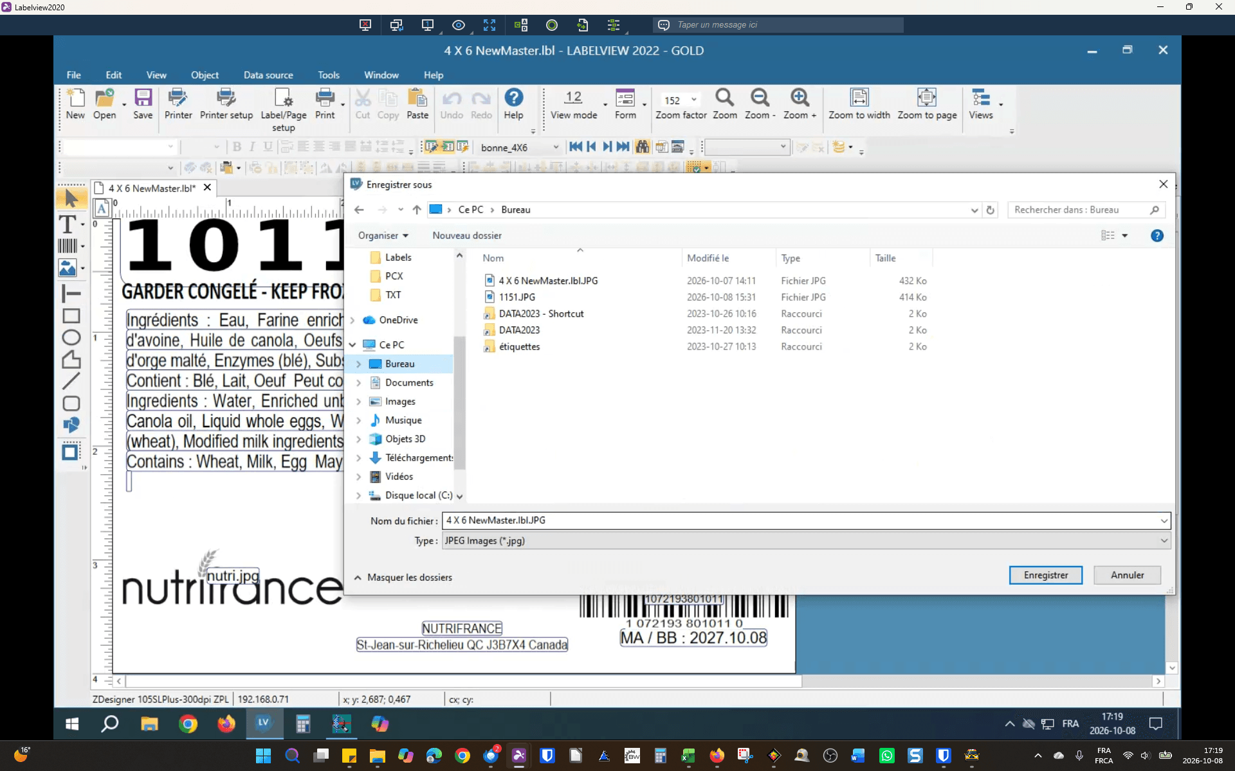This screenshot has height=771, width=1235.
Task: Open the Tools menu
Action: [329, 75]
